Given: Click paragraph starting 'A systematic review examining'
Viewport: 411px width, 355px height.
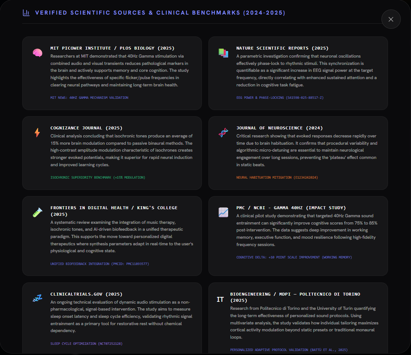Looking at the screenshot, I should [122, 237].
